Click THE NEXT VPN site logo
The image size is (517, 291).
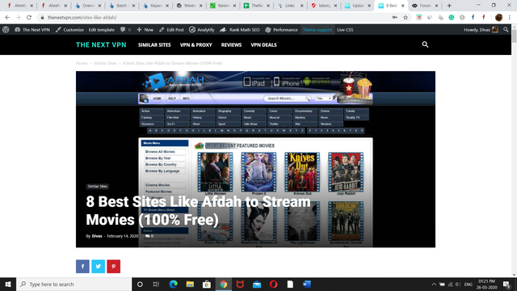click(101, 45)
